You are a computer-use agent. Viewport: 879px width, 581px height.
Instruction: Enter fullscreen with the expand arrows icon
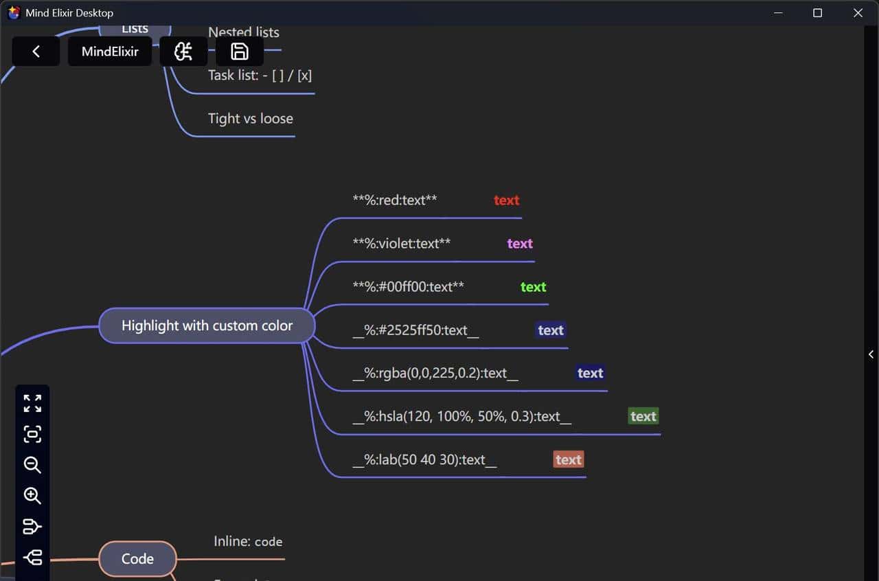(x=32, y=403)
